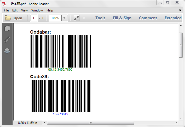The image size is (185, 127).
Task: Maximize the Adobe Reader window
Action: click(x=167, y=3)
